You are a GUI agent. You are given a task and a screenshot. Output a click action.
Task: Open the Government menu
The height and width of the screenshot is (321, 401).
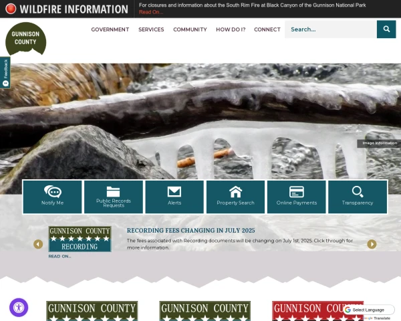click(x=110, y=29)
